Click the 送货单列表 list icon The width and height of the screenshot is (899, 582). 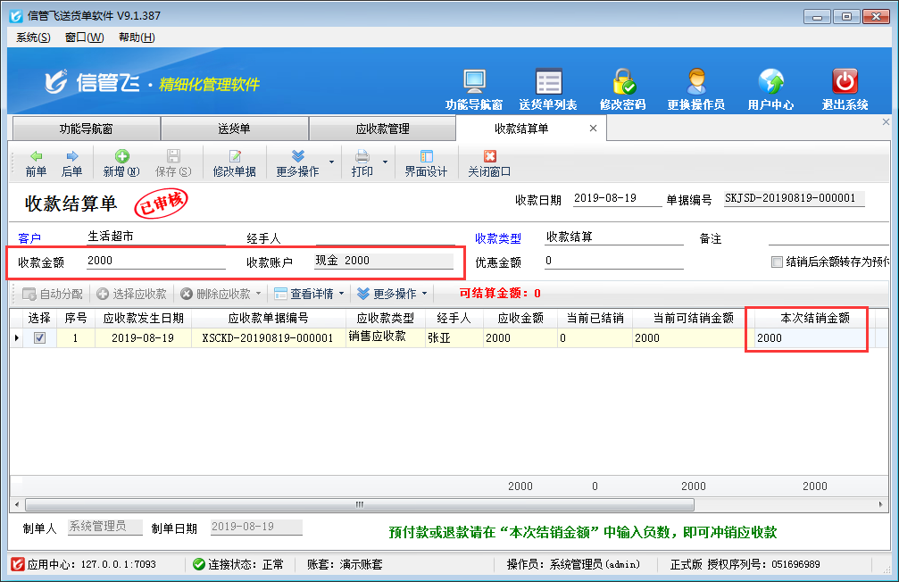(x=548, y=83)
